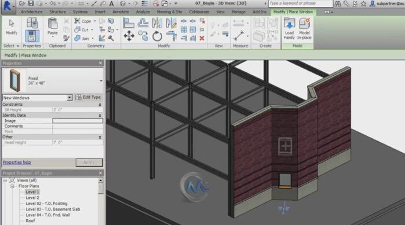Click Close Hidden Windows icon
Image resolution: width=405 pixels, height=225 pixels.
[x=156, y=3]
